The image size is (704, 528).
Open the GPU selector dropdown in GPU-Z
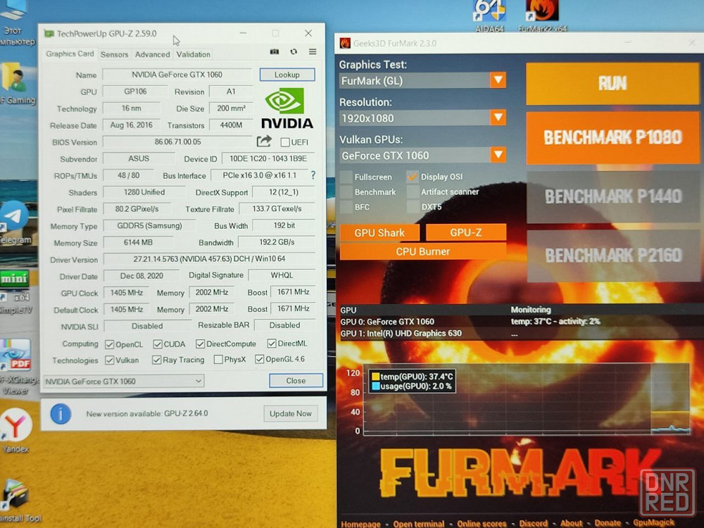click(123, 381)
